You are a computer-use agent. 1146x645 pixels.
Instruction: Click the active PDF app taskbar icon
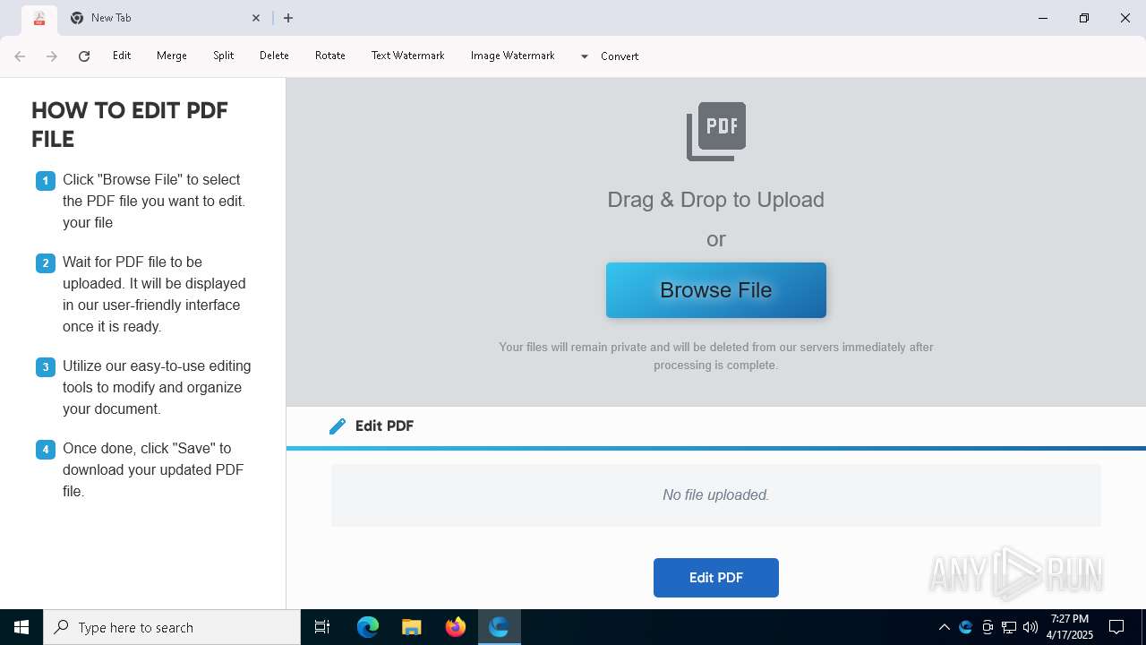[499, 627]
